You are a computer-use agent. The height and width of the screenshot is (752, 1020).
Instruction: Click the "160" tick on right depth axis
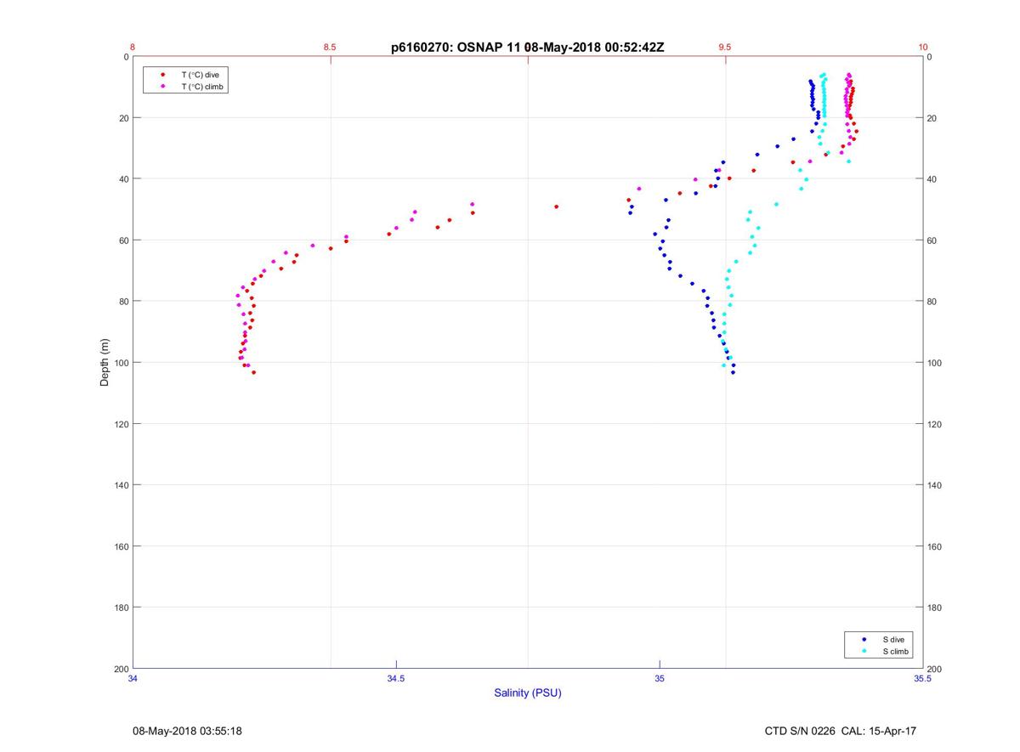pyautogui.click(x=935, y=546)
